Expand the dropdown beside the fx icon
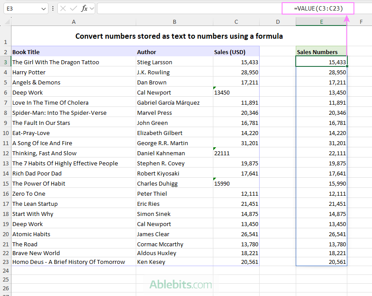 92,9
